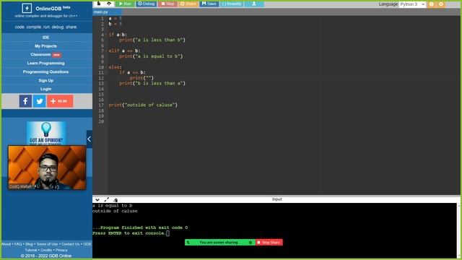The image size is (462, 260).
Task: Toggle fold arrow on line 10 else statement
Action: 106,67
